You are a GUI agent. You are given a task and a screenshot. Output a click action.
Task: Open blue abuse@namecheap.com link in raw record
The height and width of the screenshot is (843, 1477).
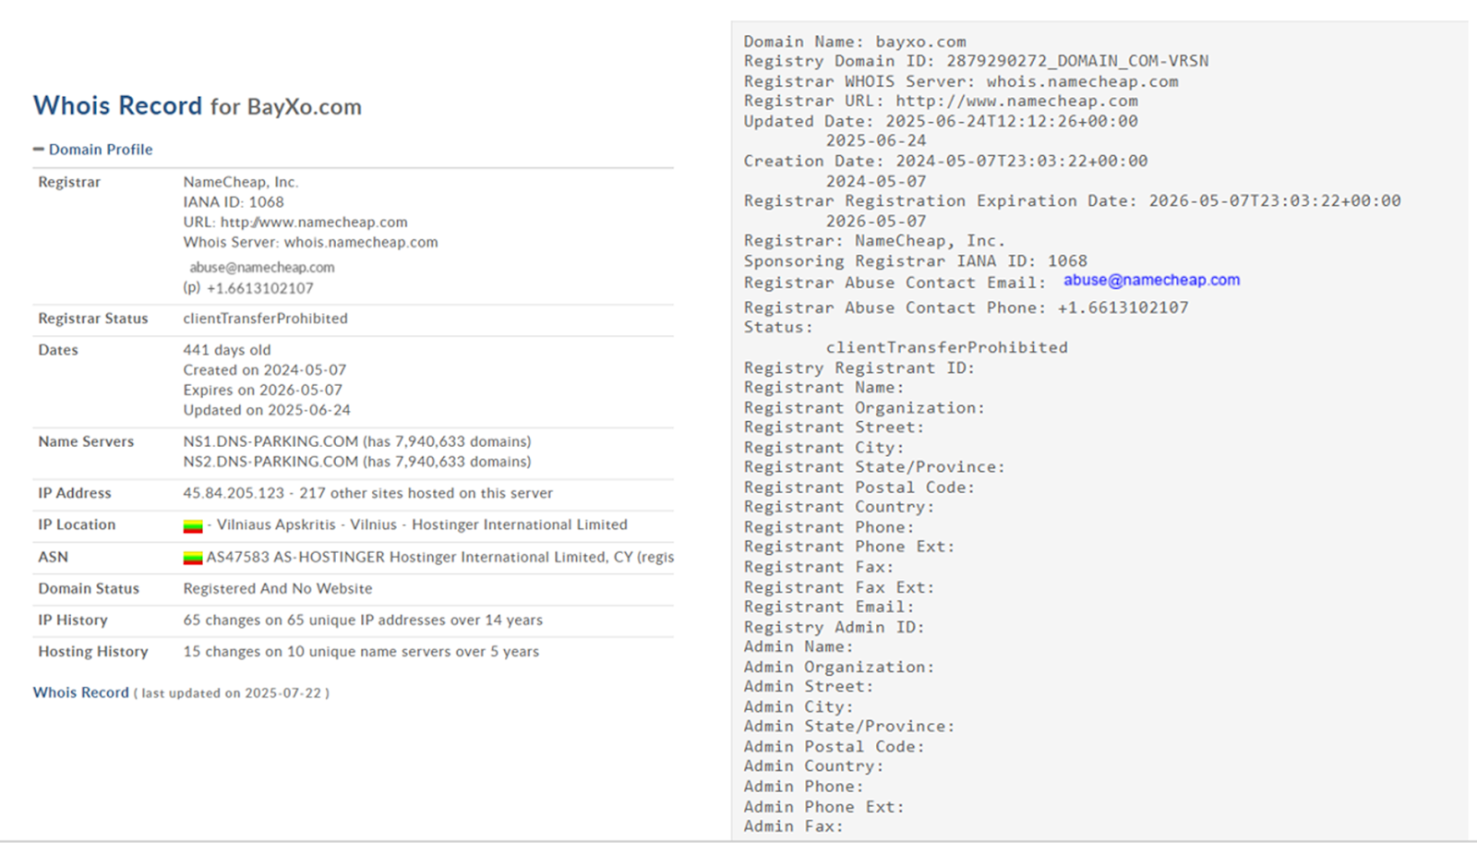[x=1151, y=280]
